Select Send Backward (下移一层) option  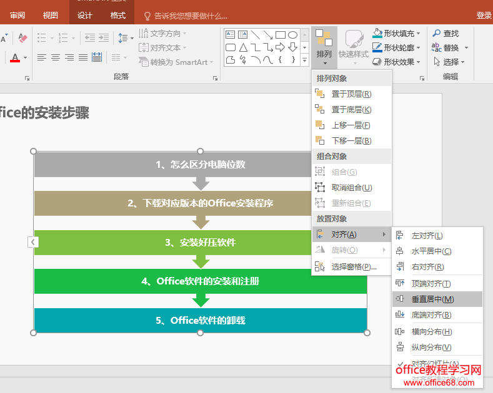(x=352, y=140)
